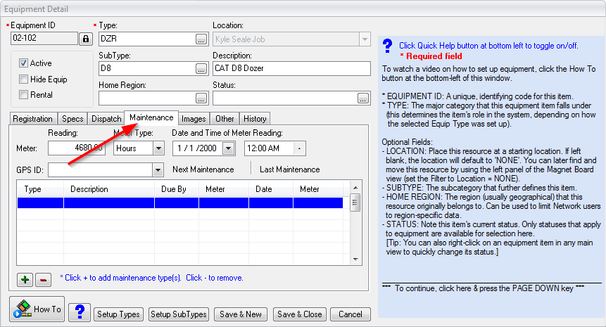Click the lock icon beside Equipment ID
The image size is (606, 327).
pyautogui.click(x=86, y=39)
